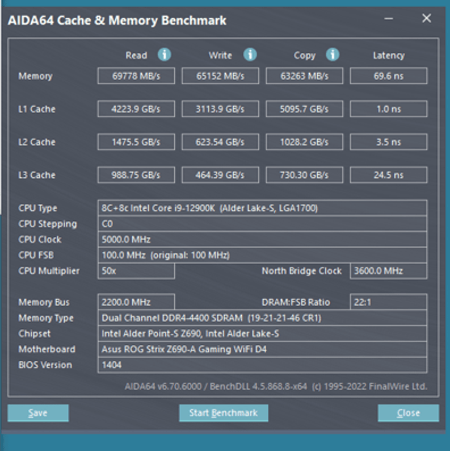Image resolution: width=450 pixels, height=451 pixels.
Task: Click CPU FSB field 100.0 MHz
Action: coord(262,255)
